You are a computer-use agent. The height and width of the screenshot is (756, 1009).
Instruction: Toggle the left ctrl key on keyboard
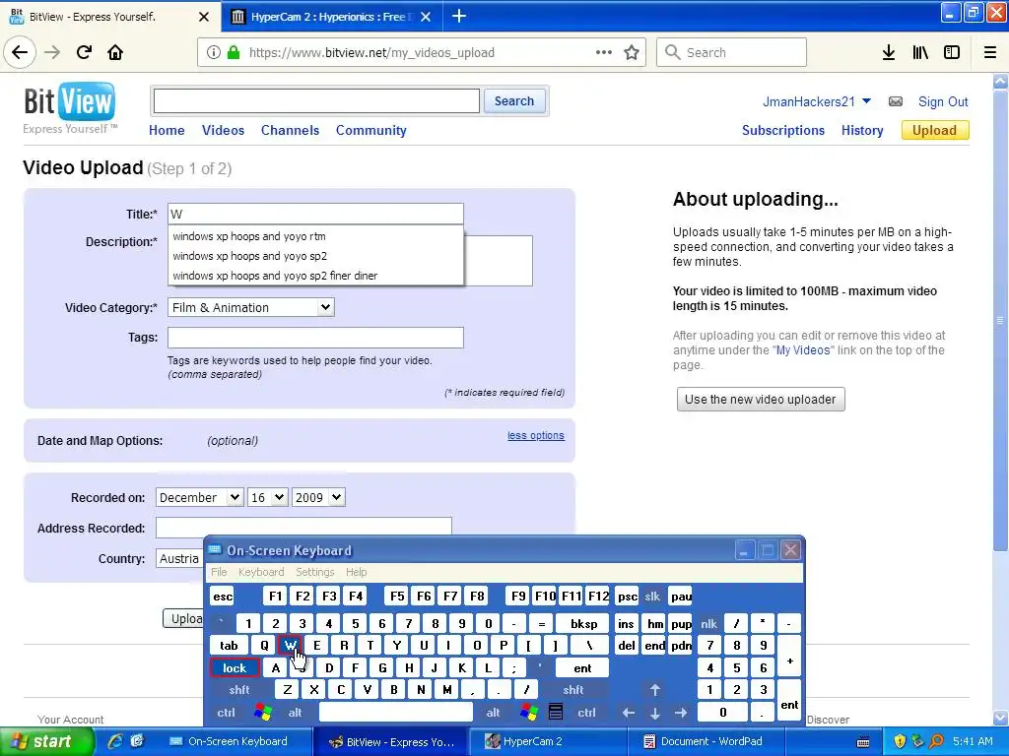coord(226,713)
